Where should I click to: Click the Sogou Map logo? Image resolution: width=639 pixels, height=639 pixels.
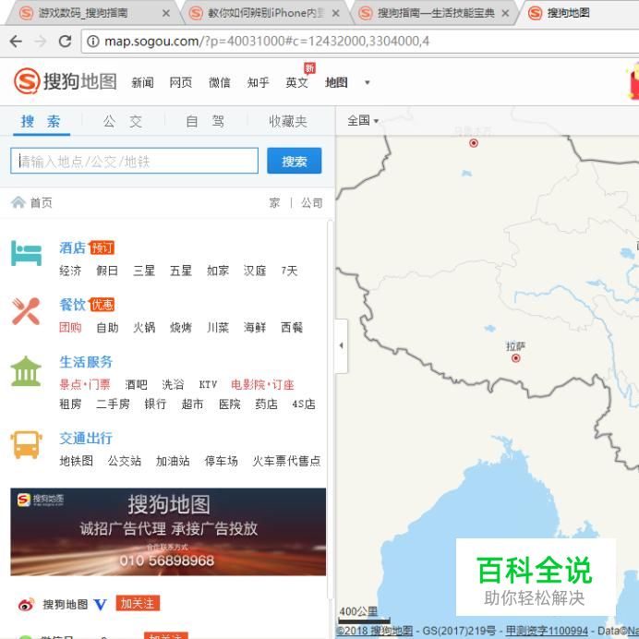click(66, 81)
